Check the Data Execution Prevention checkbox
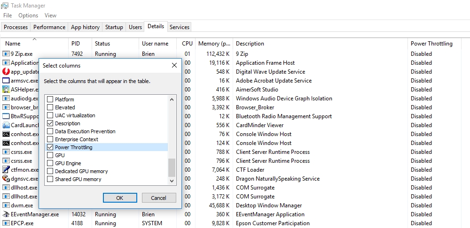 pyautogui.click(x=50, y=131)
